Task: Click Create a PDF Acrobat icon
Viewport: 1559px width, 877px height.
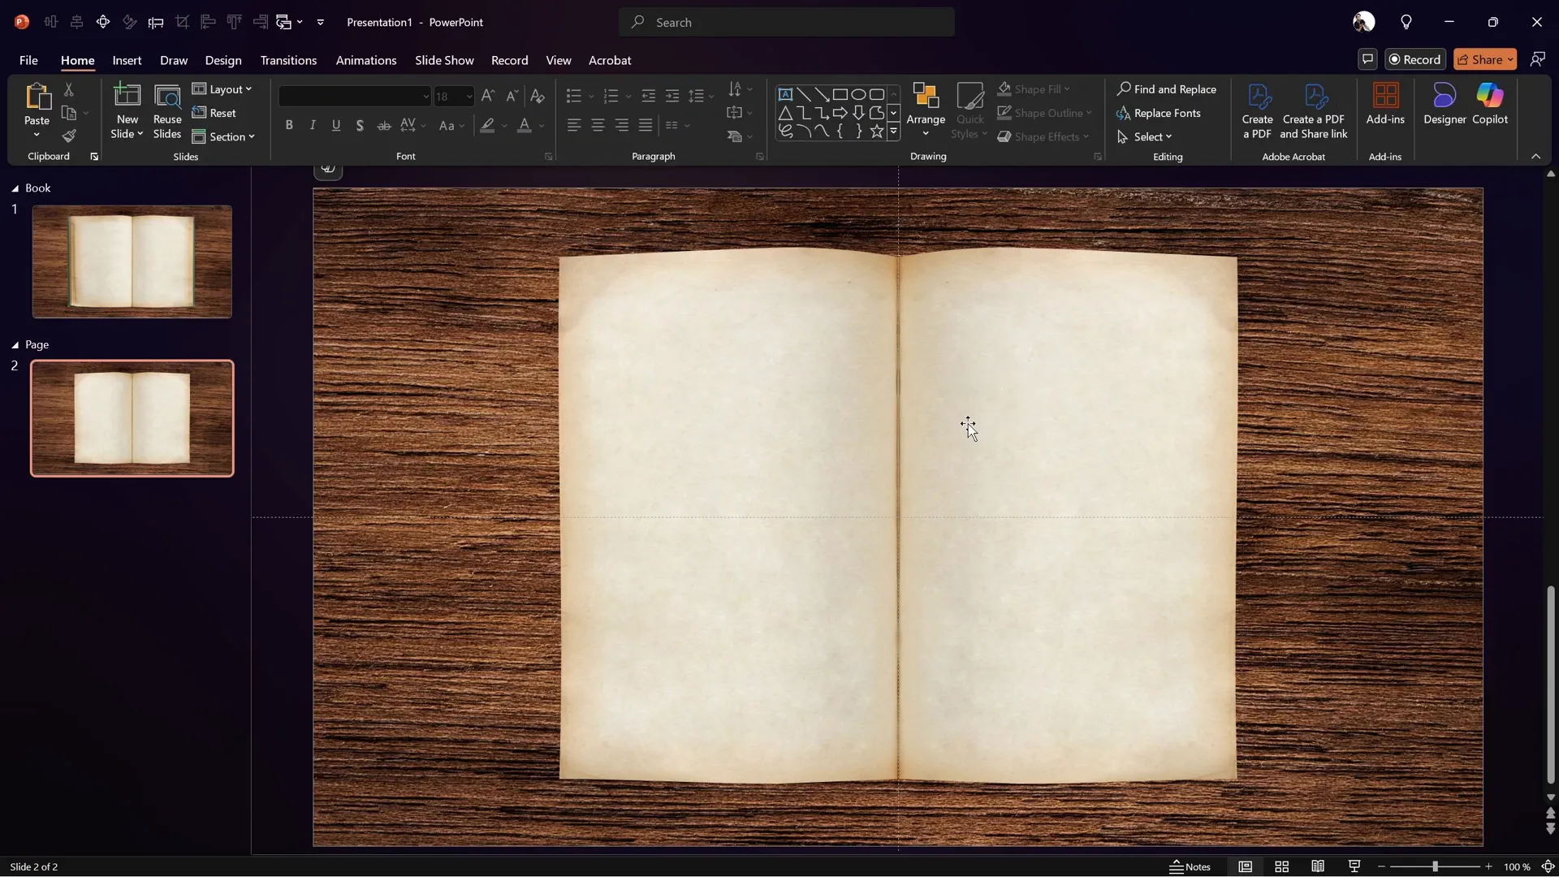Action: click(1257, 111)
